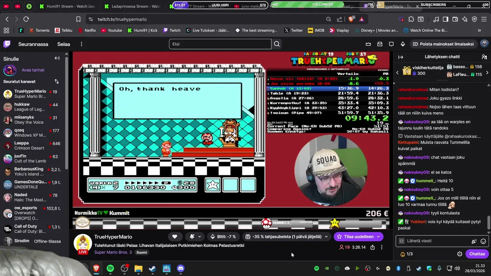Open Twitch whispers speech bubble icon
The width and height of the screenshot is (491, 276).
tap(391, 44)
